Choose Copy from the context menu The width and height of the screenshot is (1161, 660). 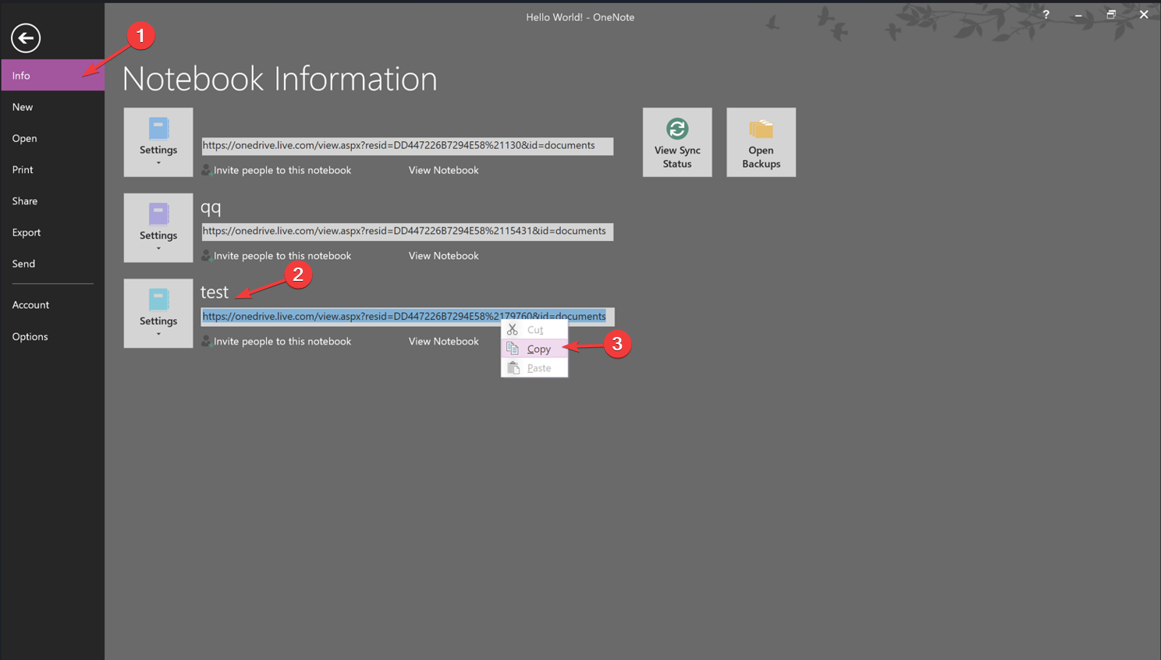point(534,349)
